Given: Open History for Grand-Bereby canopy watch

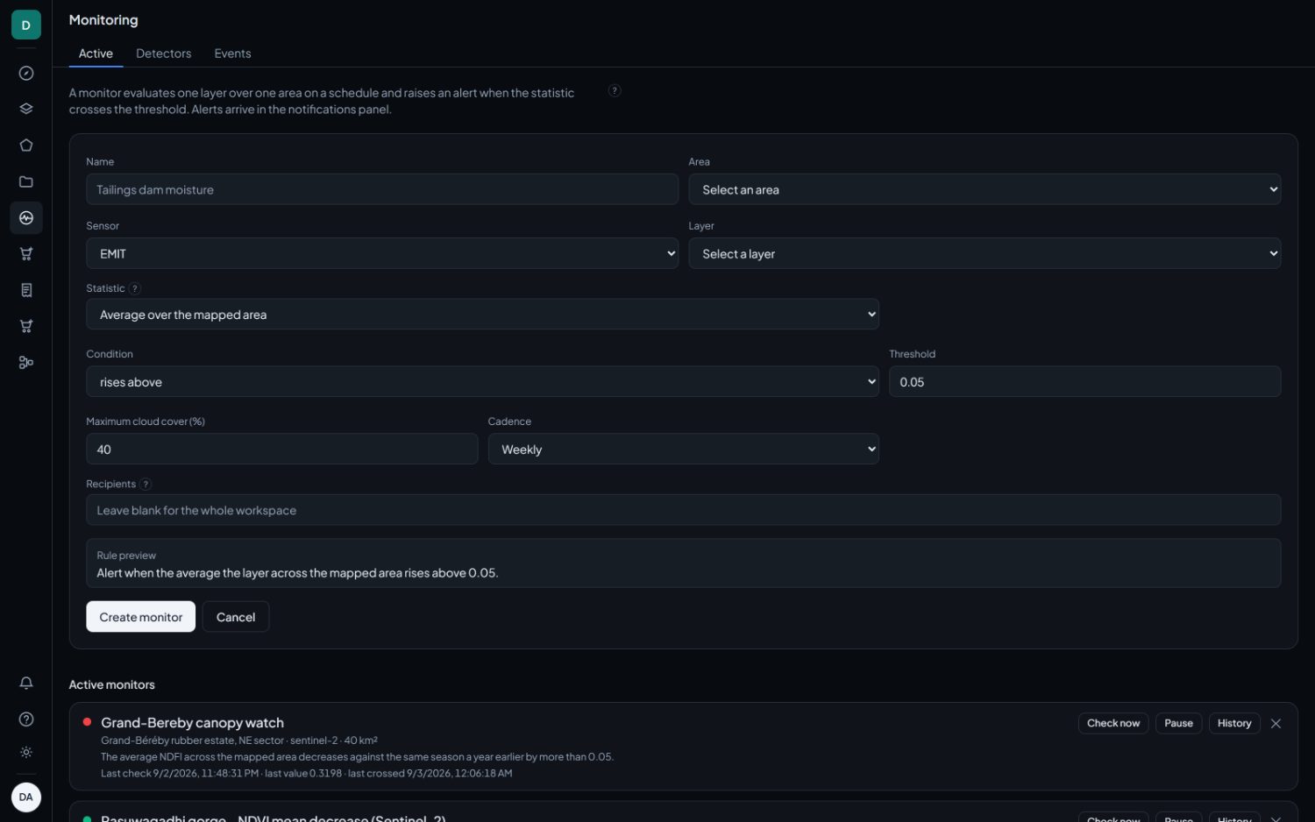Looking at the screenshot, I should [1234, 723].
